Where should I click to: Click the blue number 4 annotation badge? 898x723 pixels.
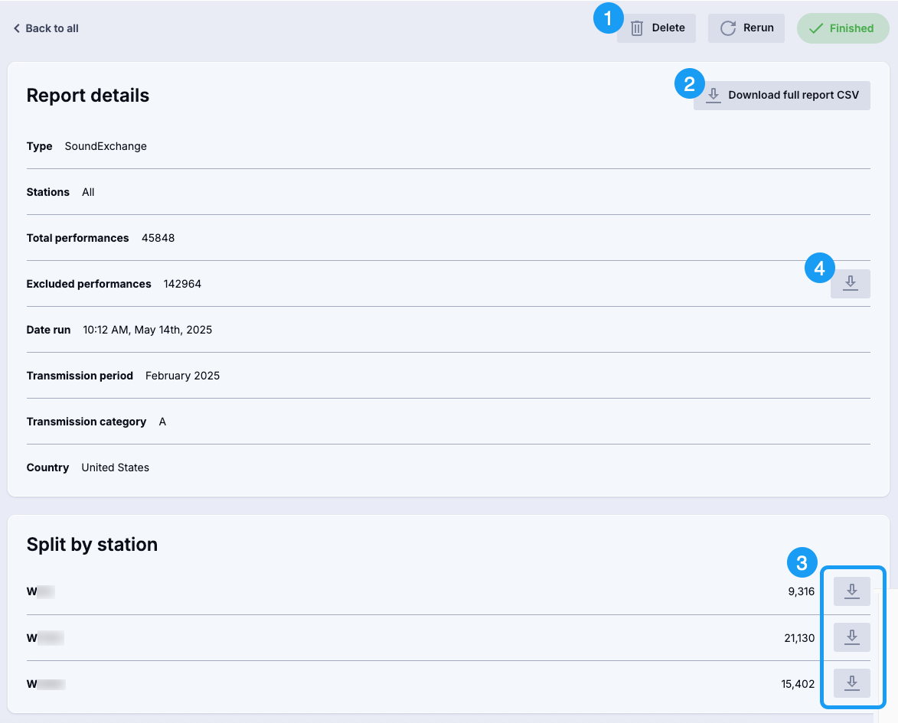819,269
